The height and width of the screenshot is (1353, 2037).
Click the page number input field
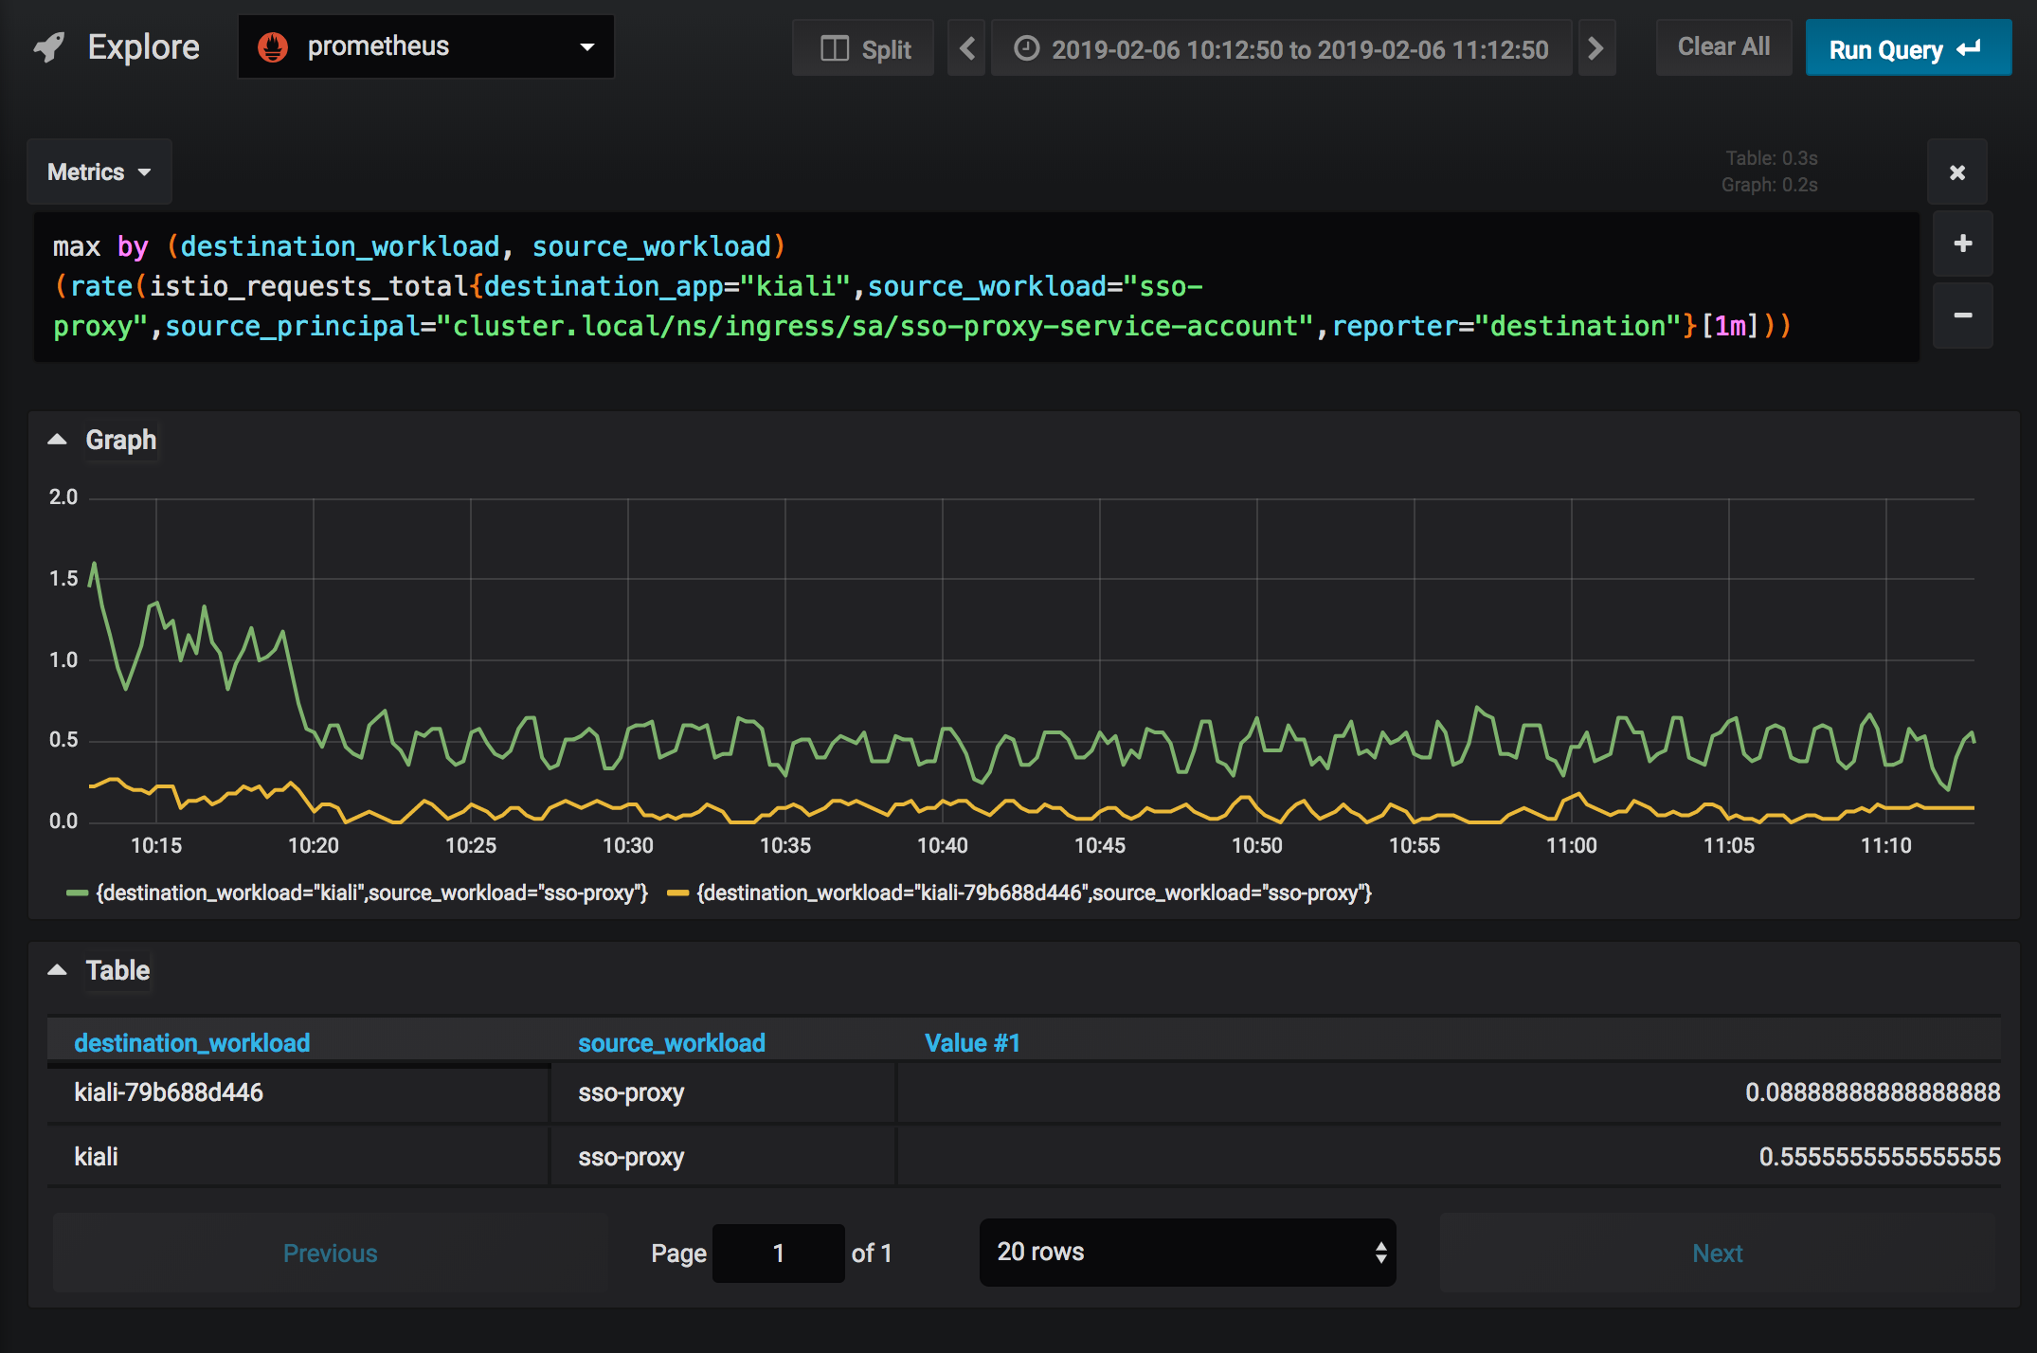(778, 1253)
